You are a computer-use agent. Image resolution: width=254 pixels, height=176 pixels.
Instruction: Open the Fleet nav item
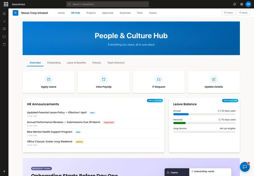(140, 13)
